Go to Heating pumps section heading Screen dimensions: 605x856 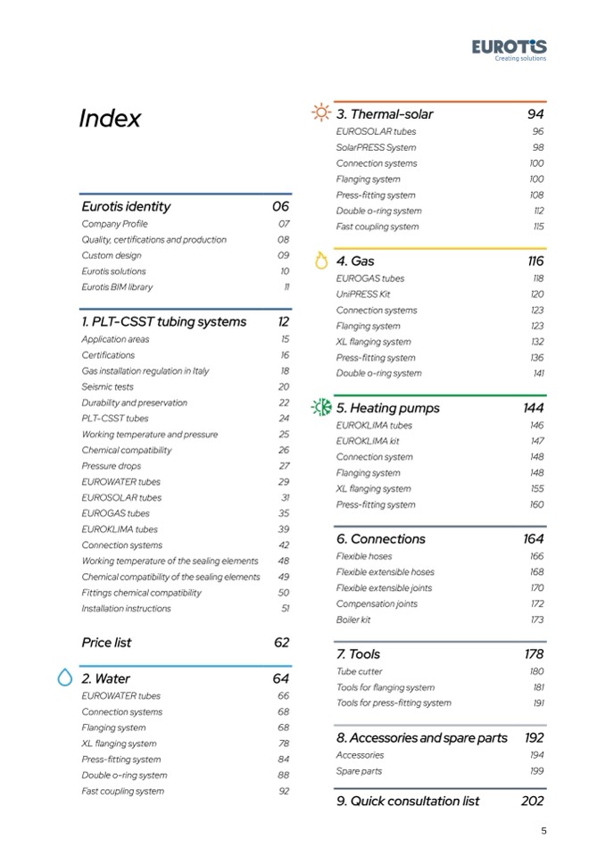[x=387, y=408]
